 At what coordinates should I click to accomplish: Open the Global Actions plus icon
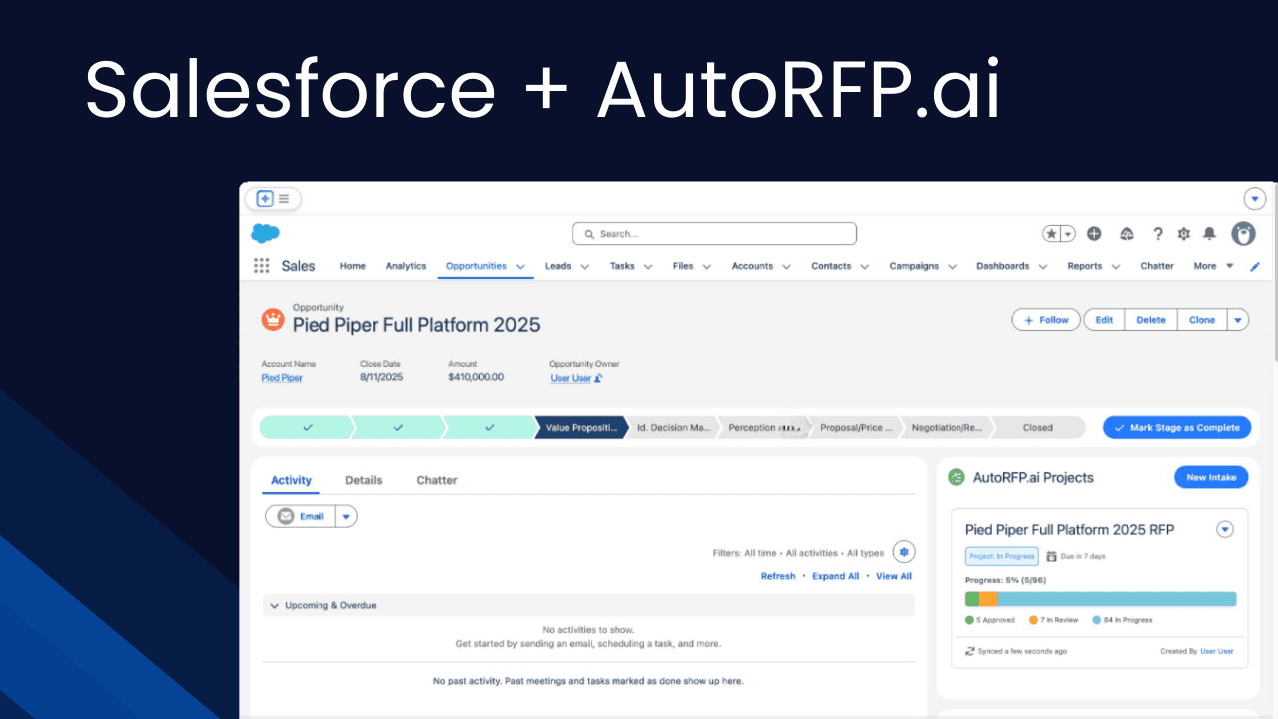pos(1094,234)
